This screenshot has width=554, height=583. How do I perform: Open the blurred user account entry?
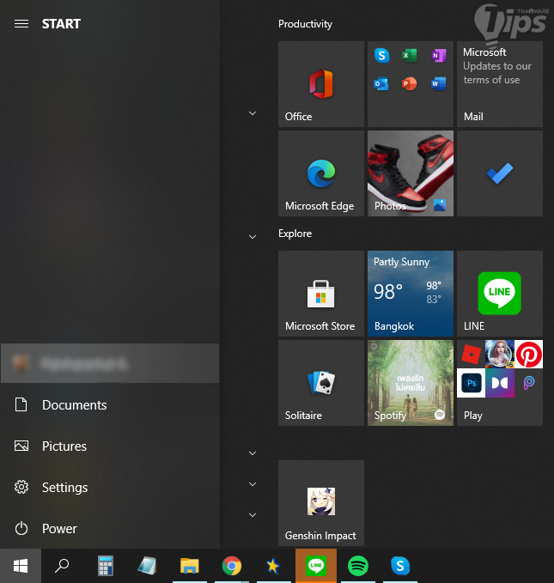110,363
